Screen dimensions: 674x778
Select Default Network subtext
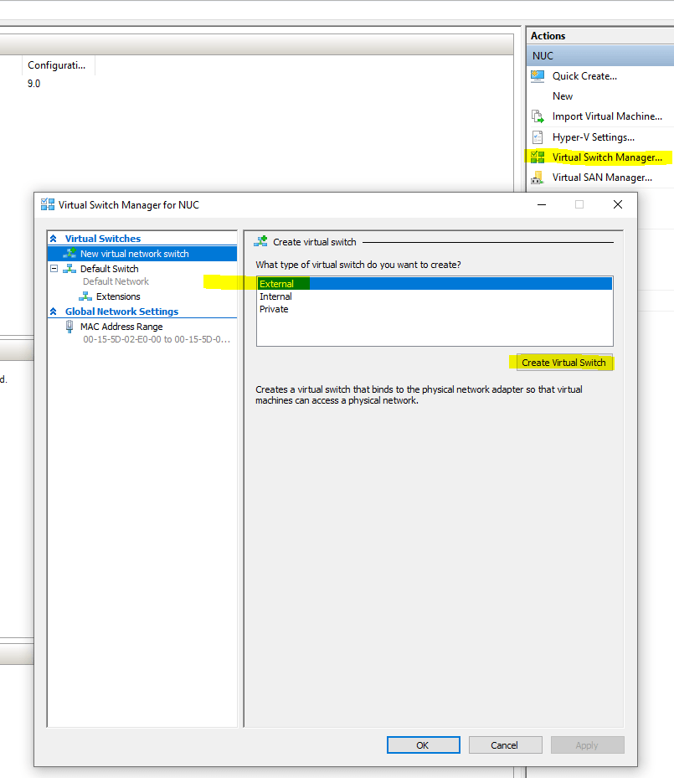coord(116,281)
